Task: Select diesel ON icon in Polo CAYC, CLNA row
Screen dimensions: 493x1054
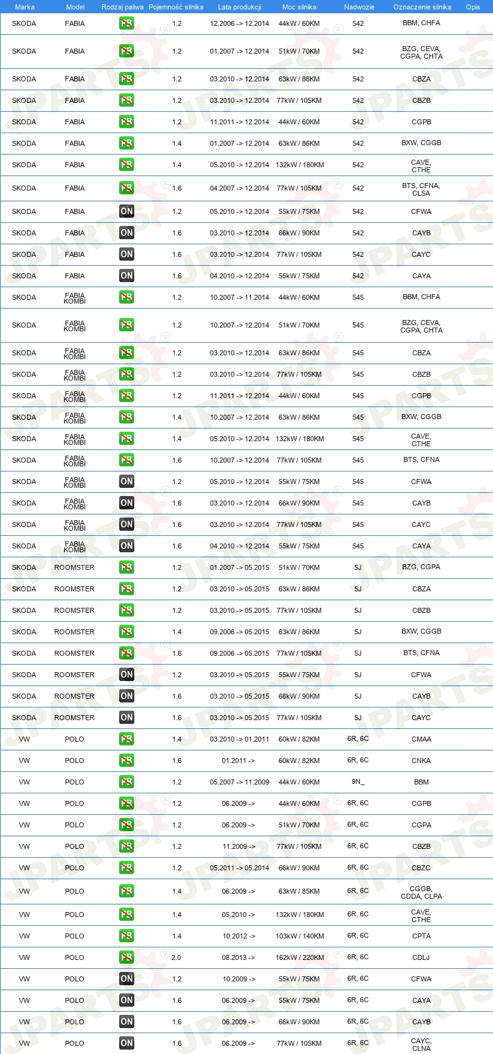Action: (x=127, y=1043)
